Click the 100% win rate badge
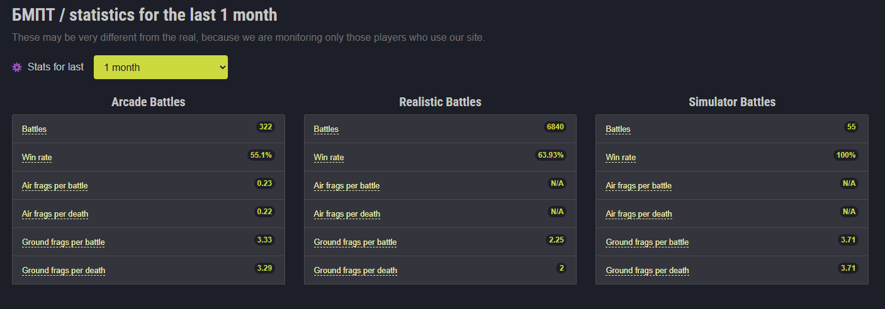The height and width of the screenshot is (309, 885). [x=846, y=155]
